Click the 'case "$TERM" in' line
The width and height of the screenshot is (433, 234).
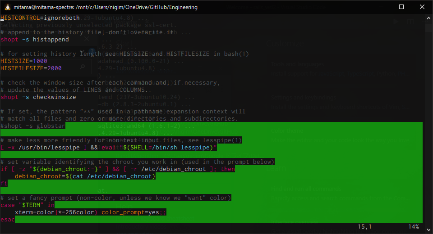pyautogui.click(x=28, y=205)
